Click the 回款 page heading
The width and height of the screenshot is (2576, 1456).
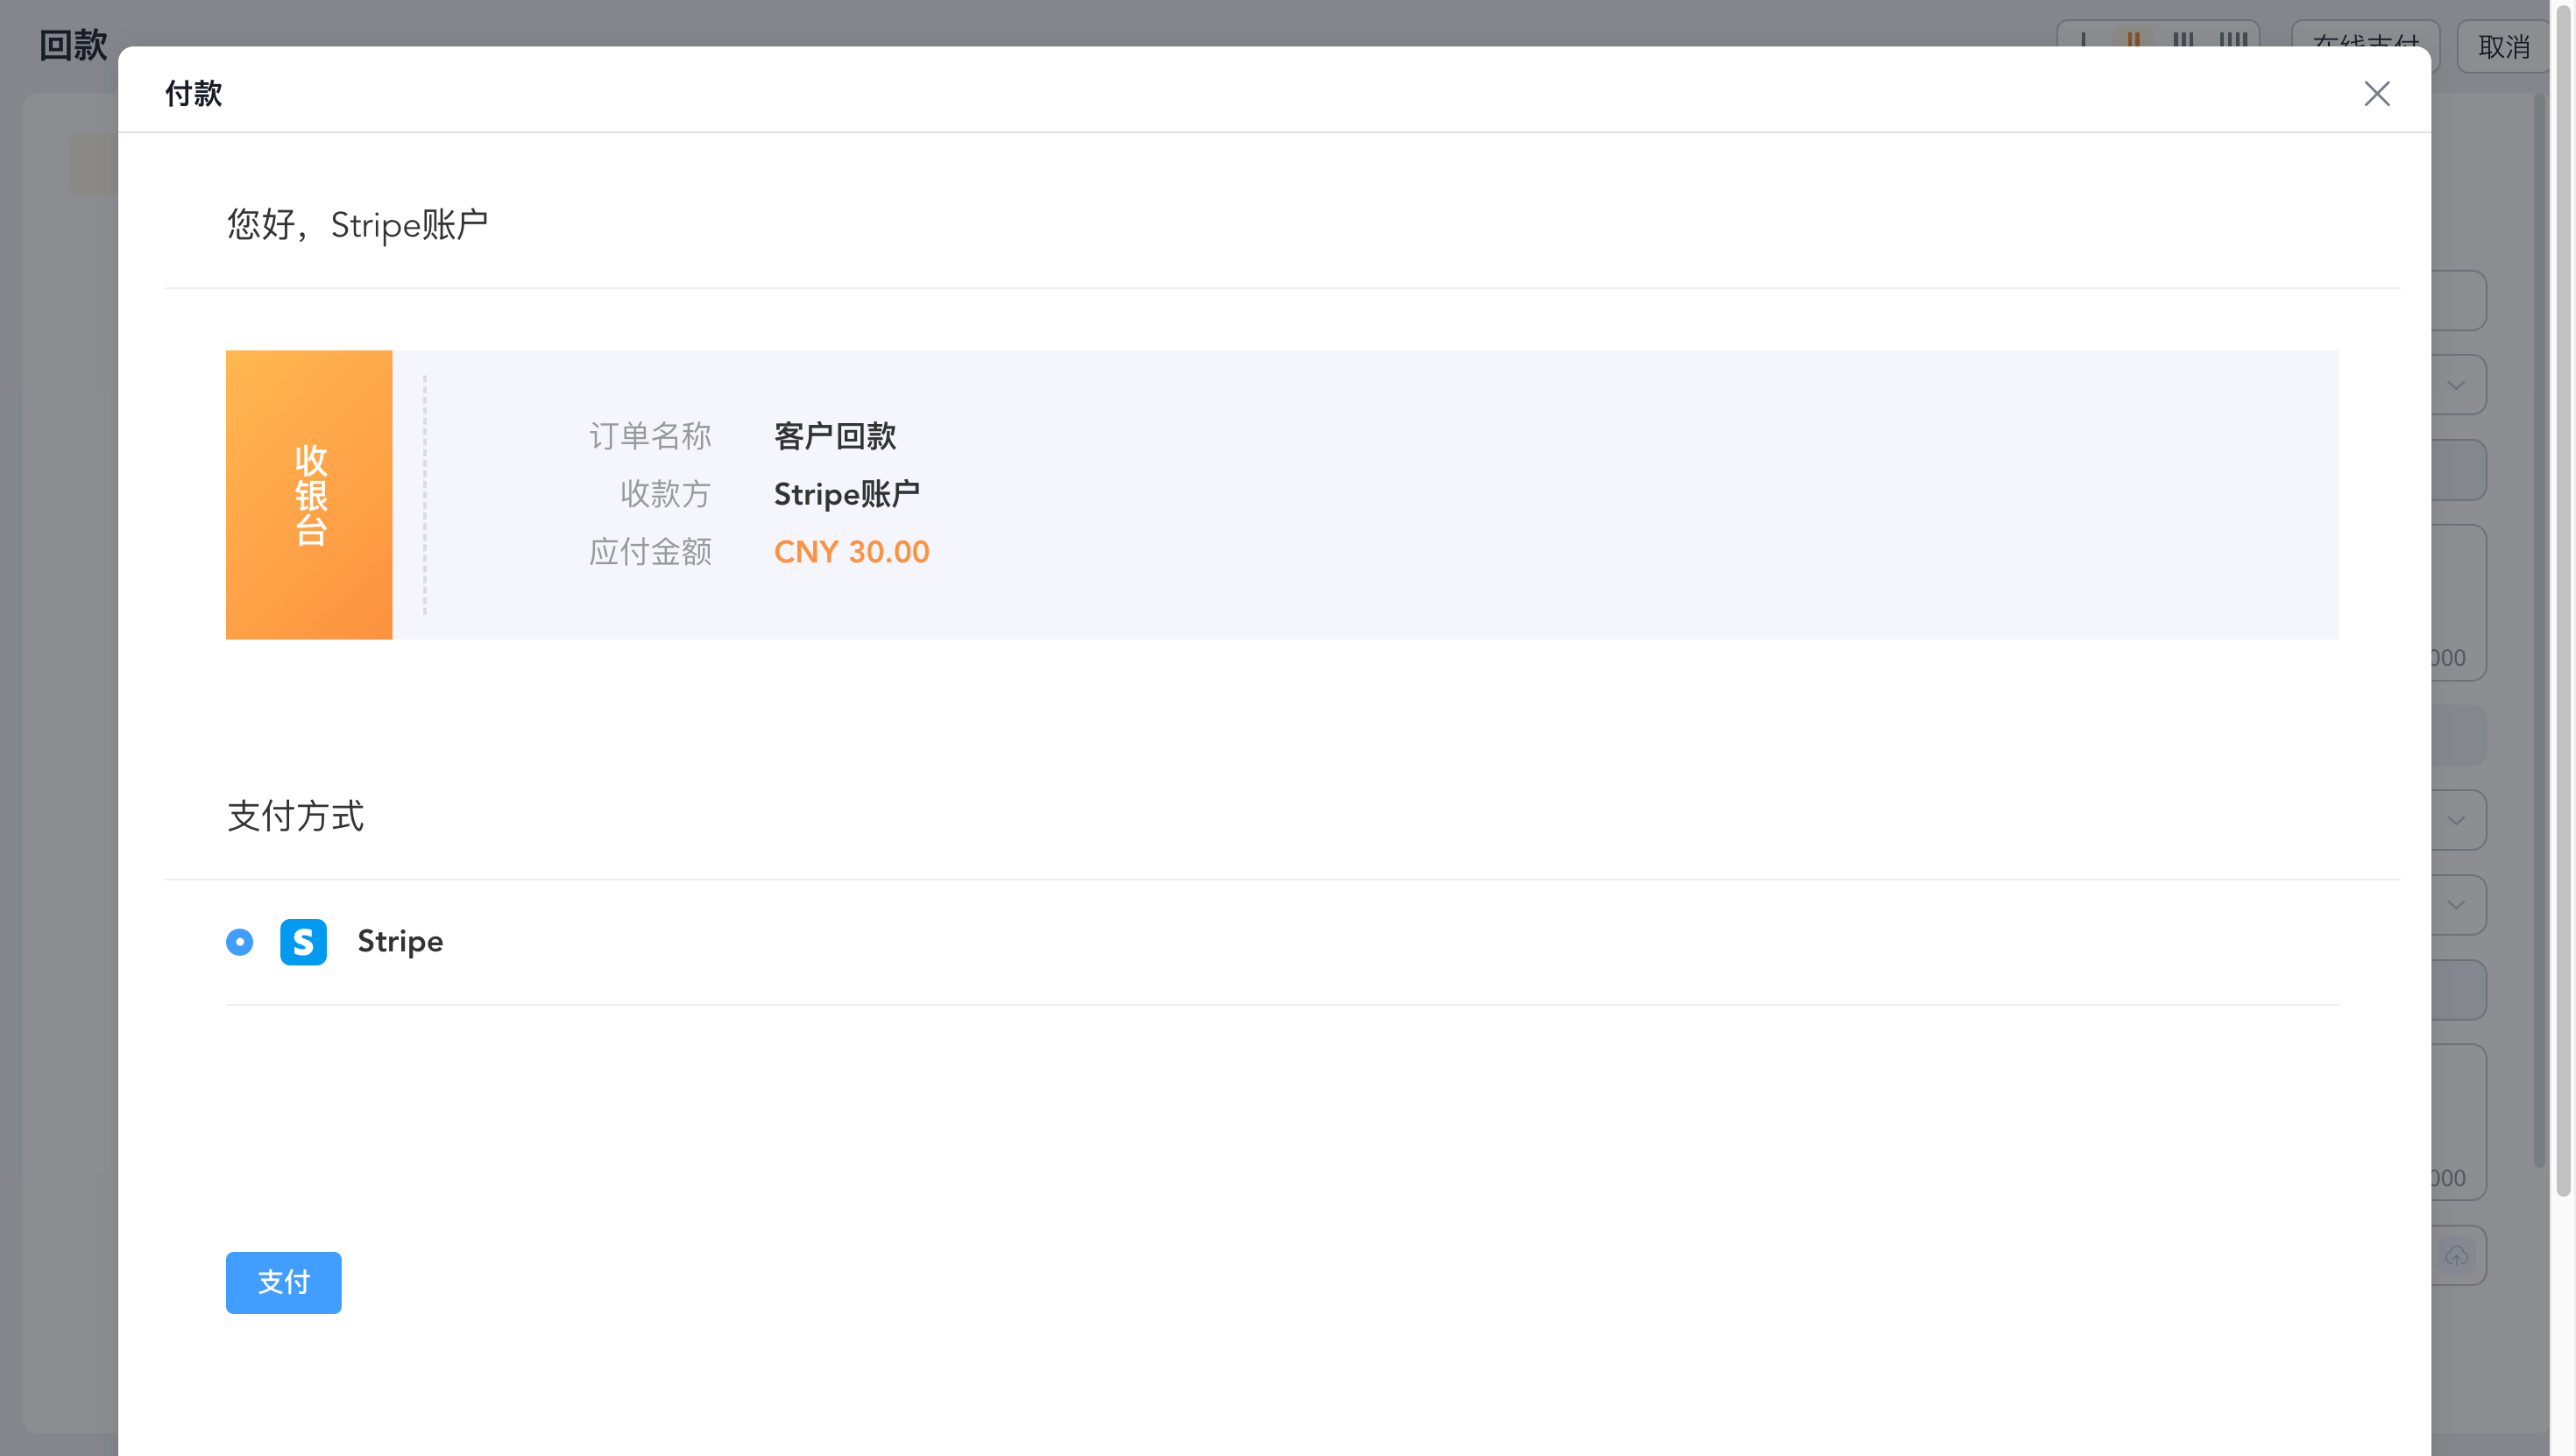[x=73, y=46]
